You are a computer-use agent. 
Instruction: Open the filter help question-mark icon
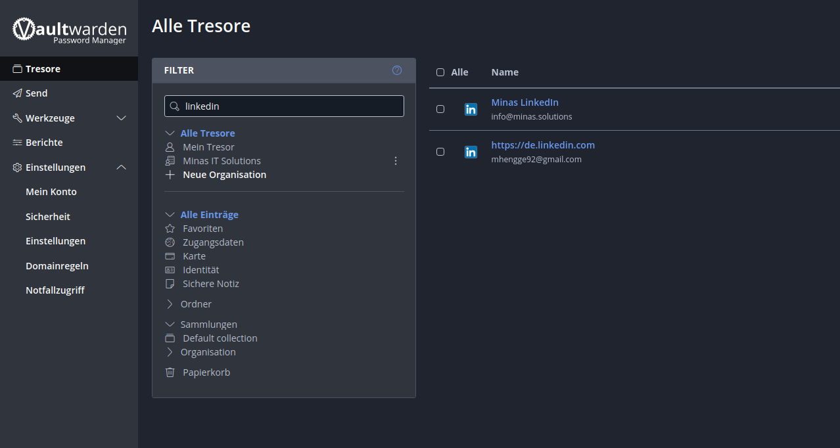[397, 70]
